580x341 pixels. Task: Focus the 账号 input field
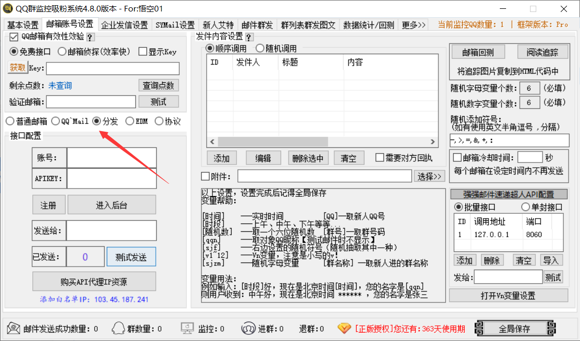coord(112,158)
